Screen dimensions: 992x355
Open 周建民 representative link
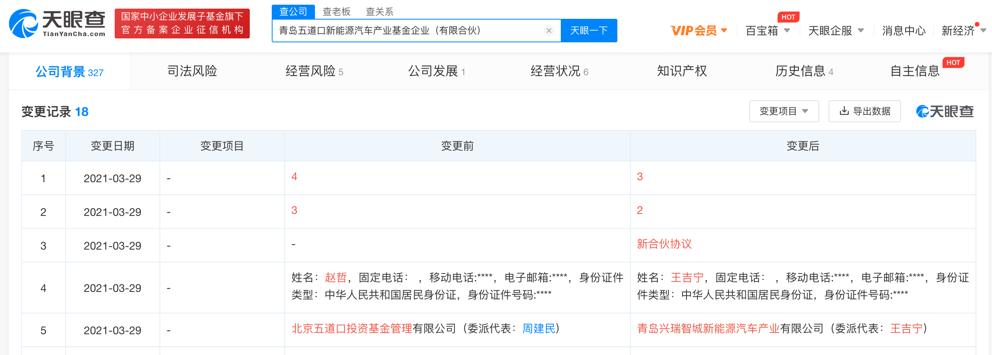(539, 328)
